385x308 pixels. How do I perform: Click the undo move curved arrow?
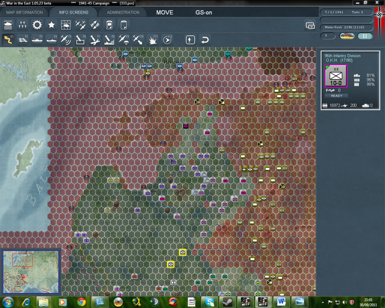205,40
